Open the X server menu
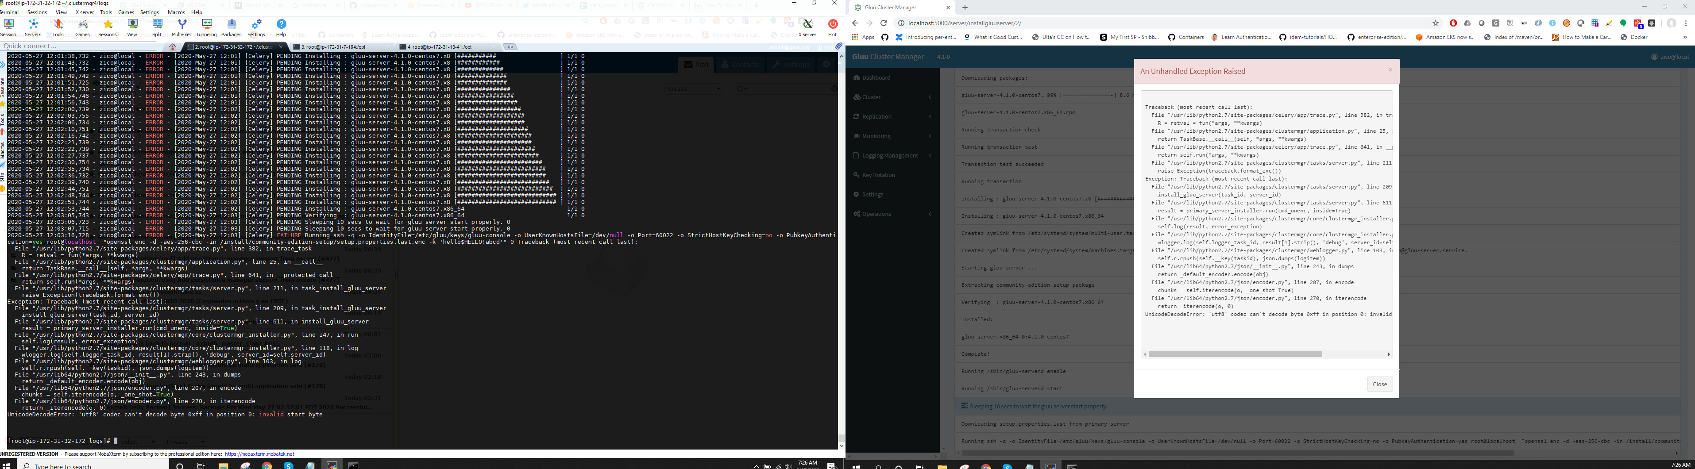 [84, 12]
